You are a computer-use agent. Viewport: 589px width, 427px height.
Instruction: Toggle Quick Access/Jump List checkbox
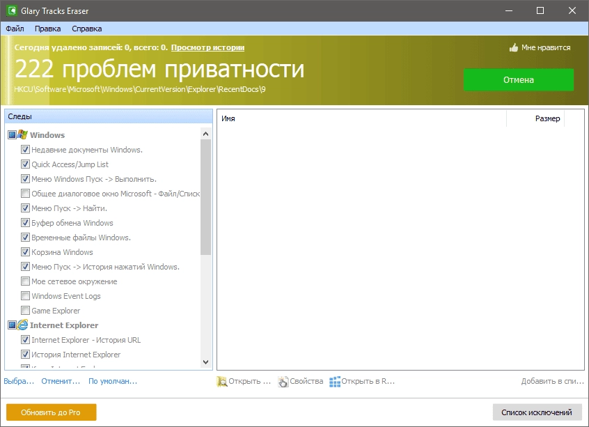click(x=25, y=164)
